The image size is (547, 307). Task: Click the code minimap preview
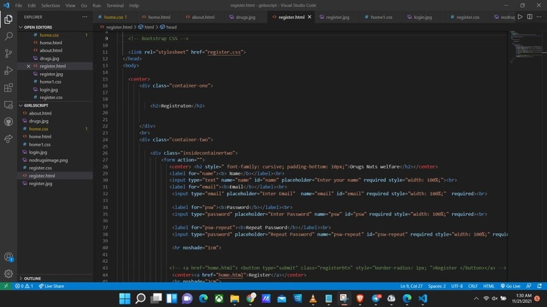(527, 47)
